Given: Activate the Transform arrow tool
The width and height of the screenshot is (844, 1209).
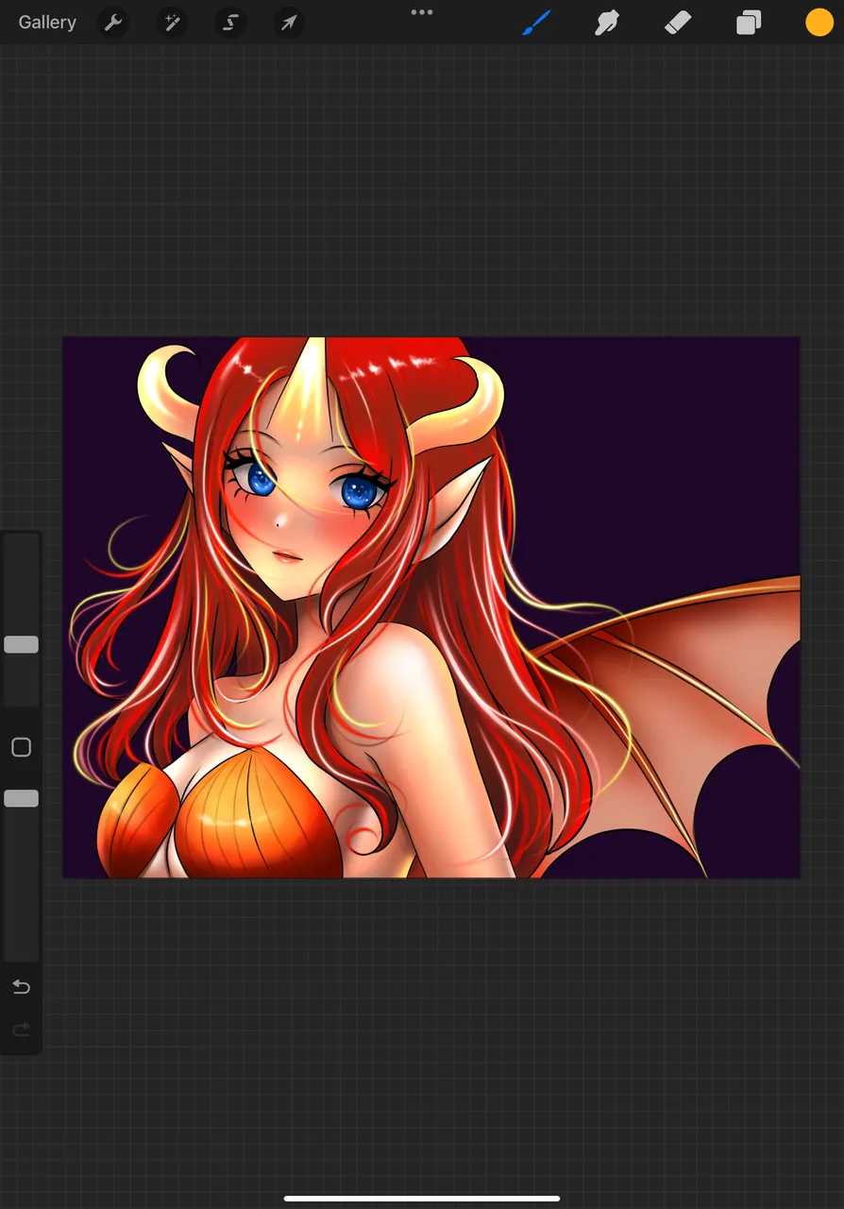Looking at the screenshot, I should tap(289, 23).
